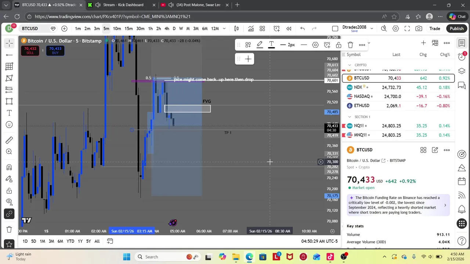This screenshot has width=470, height=264.
Task: Expand the Bitcoin funding rate news card
Action: [398, 205]
